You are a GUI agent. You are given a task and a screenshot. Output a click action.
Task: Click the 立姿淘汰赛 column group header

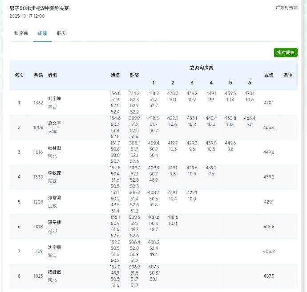tap(201, 68)
